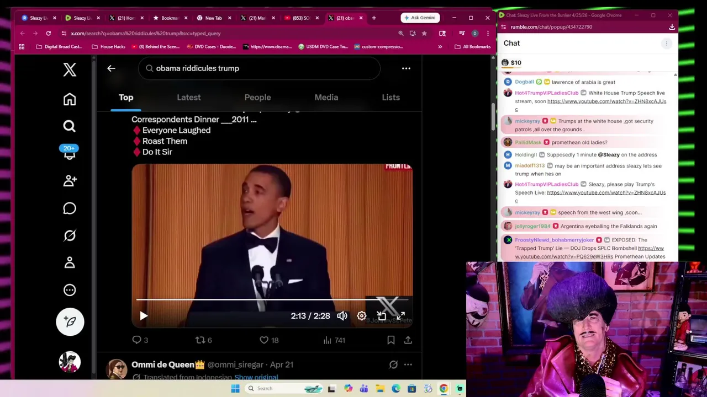The image size is (707, 397).
Task: Click FroostyNlewd_bohabmerryjoker's YouTube link
Action: coord(589,253)
